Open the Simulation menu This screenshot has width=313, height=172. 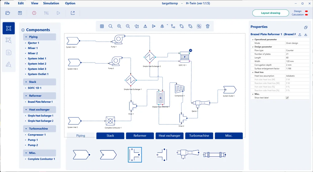coord(51,3)
